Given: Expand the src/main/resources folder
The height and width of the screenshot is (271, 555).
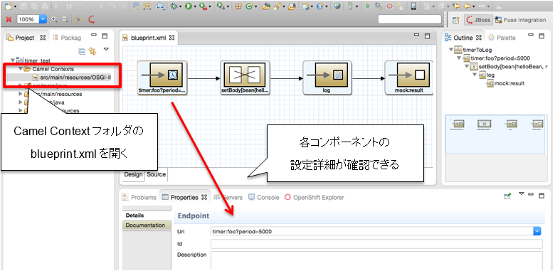Looking at the screenshot, I should [x=21, y=94].
